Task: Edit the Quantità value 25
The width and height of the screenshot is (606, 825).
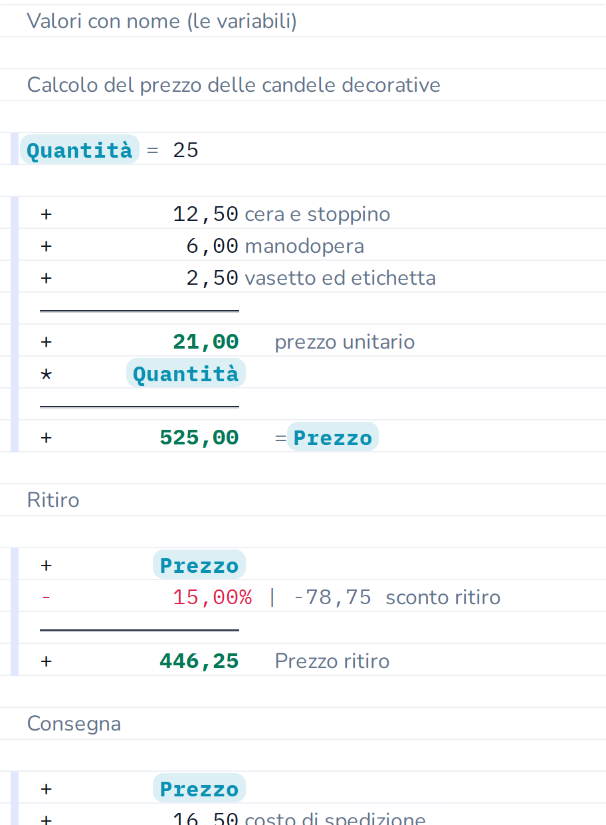Action: (x=186, y=150)
